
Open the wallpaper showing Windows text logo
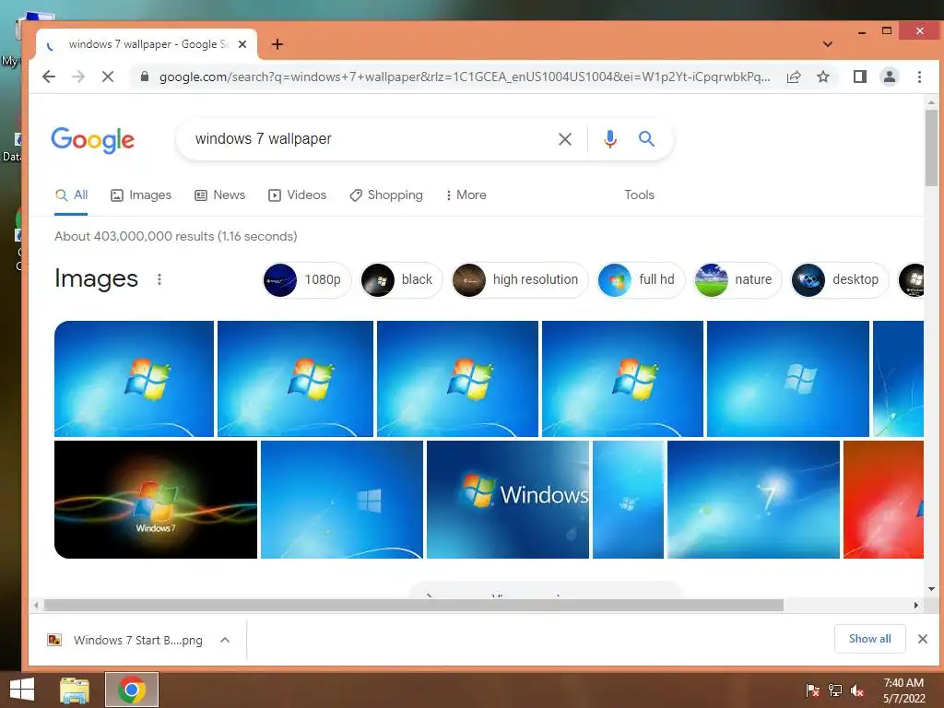pos(508,500)
